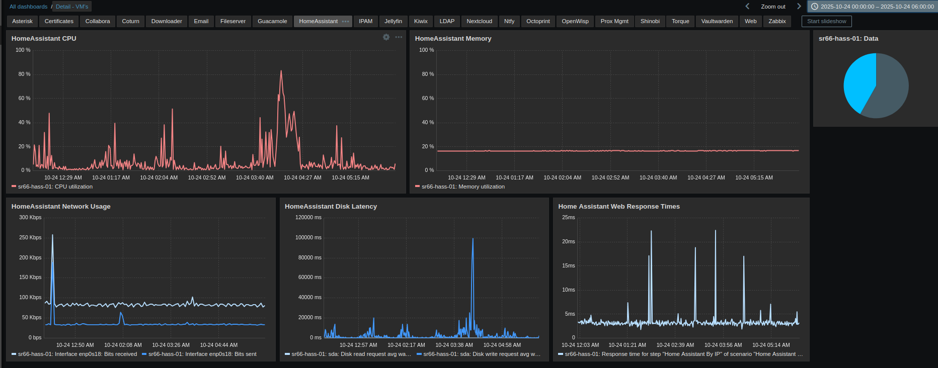
Task: Click the clock icon in the time selector
Action: tap(814, 7)
